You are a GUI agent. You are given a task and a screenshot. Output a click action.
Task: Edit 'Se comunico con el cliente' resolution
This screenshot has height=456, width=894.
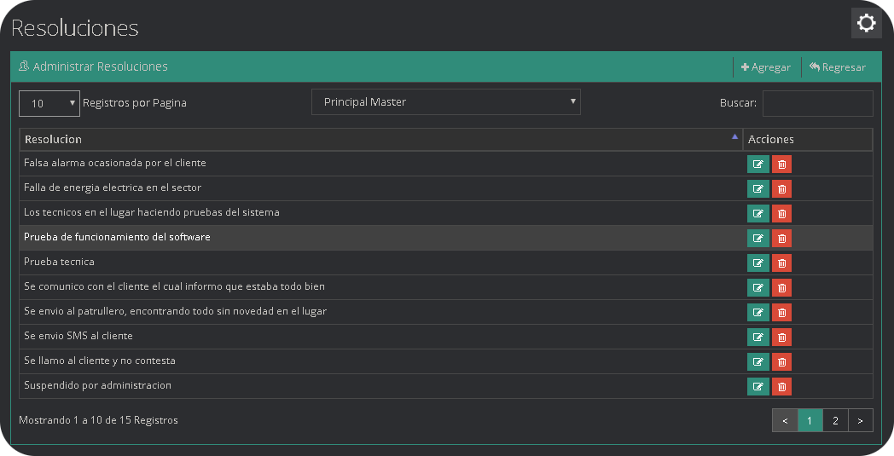[x=758, y=287]
